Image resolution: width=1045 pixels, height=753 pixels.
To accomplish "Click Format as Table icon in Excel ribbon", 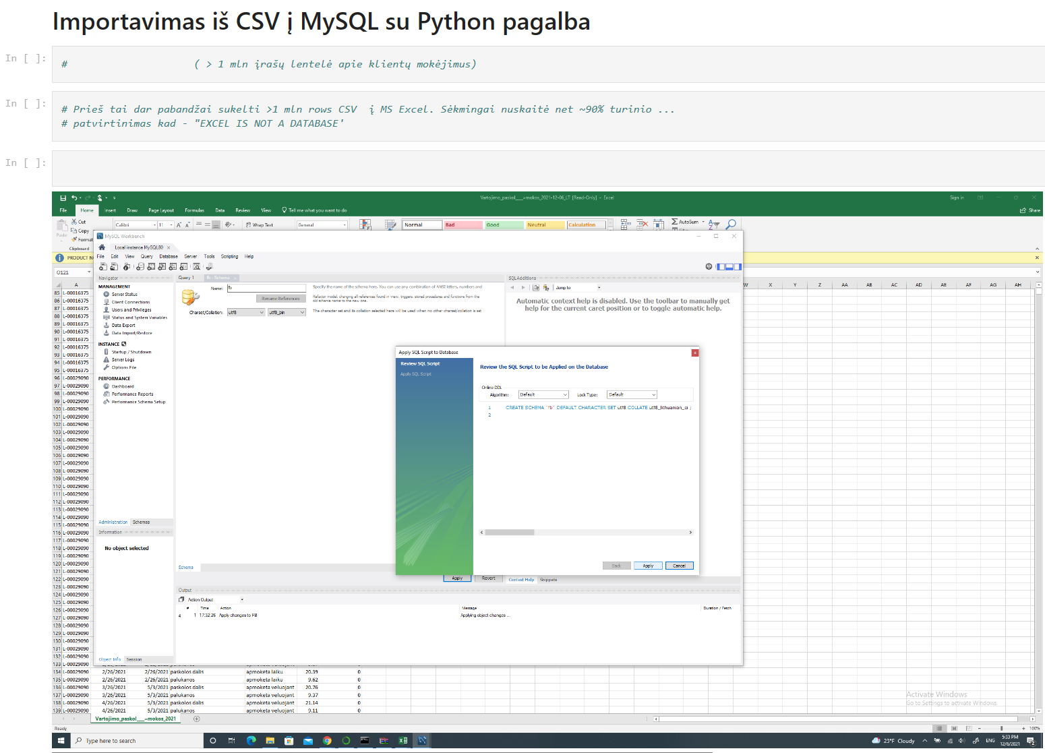I will (390, 224).
